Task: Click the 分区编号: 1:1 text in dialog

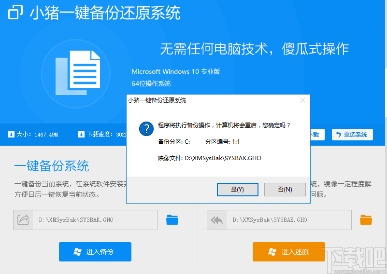Action: pyautogui.click(x=222, y=142)
